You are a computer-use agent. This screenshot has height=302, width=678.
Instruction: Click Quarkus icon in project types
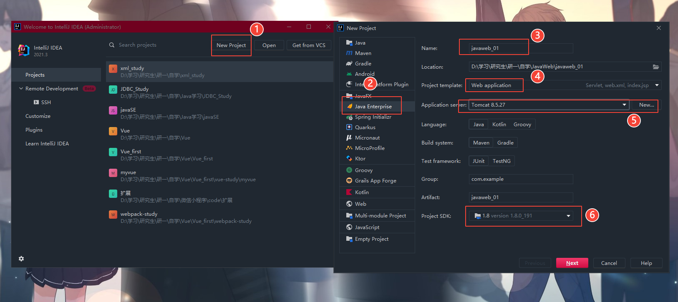click(349, 127)
